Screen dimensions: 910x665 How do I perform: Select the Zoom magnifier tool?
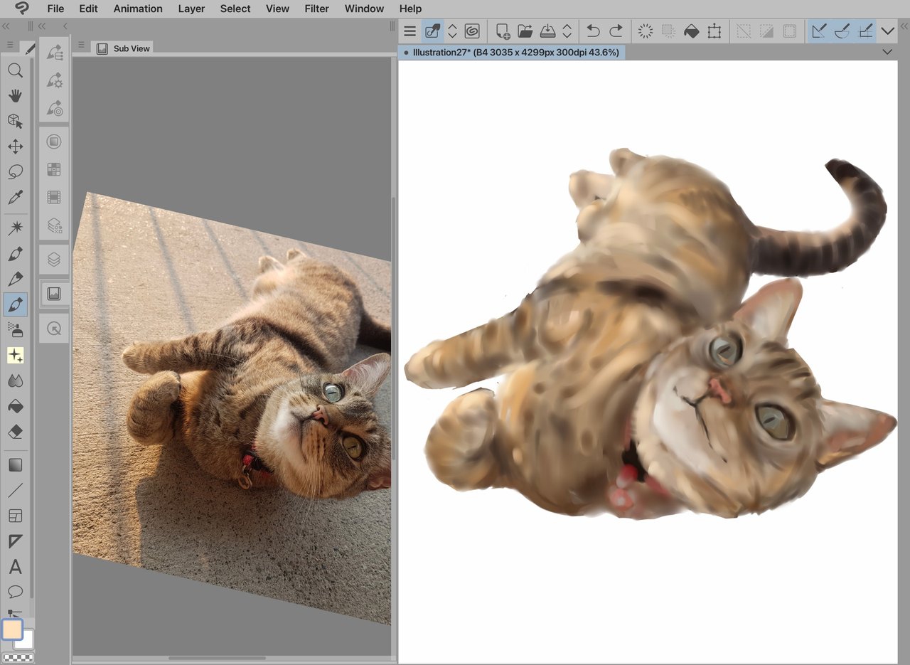[x=15, y=70]
